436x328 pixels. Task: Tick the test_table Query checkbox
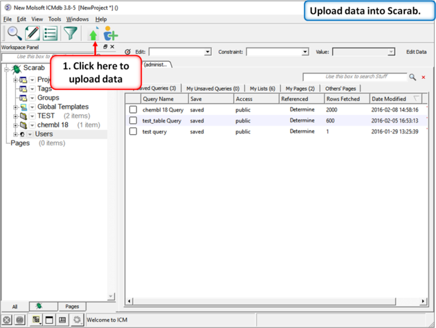tap(134, 120)
